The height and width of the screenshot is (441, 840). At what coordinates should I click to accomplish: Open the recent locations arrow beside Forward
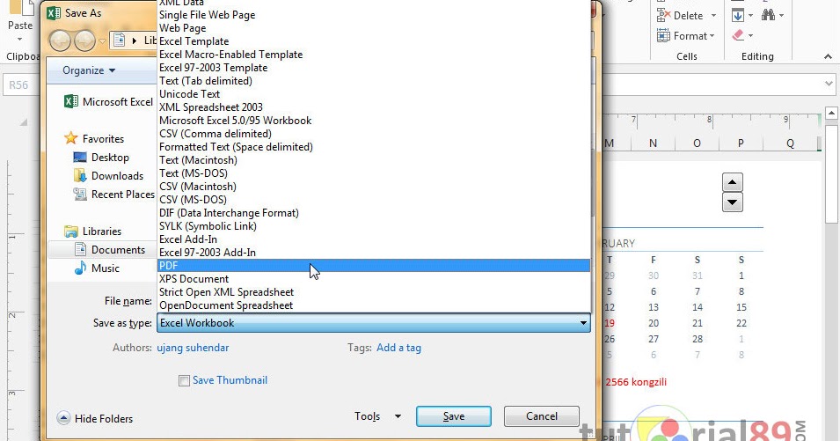point(102,41)
